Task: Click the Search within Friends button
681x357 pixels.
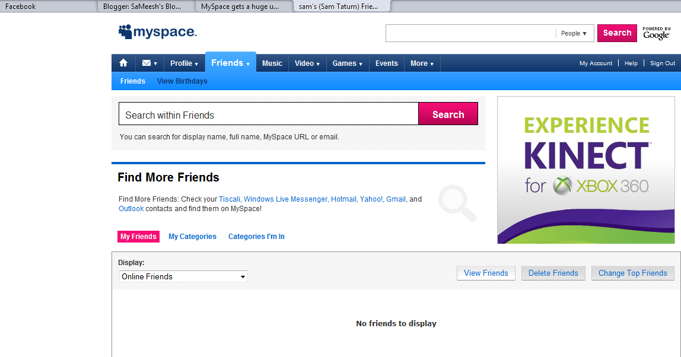Action: [448, 114]
